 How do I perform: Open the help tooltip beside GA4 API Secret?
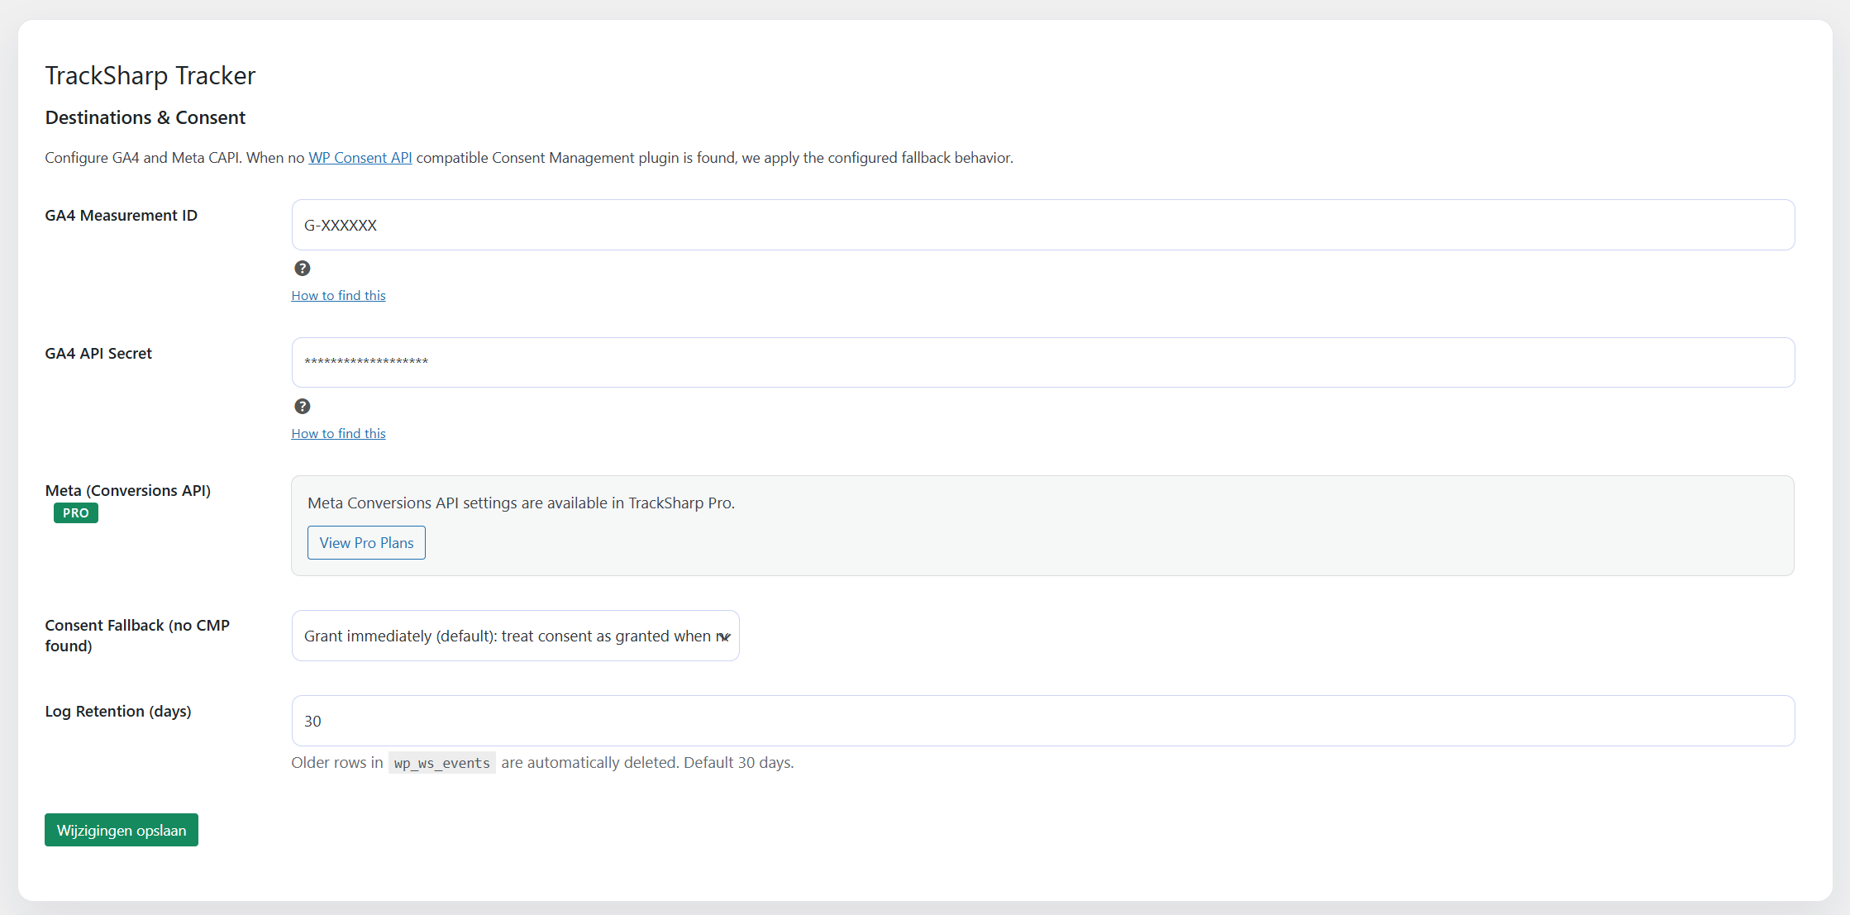pos(303,406)
